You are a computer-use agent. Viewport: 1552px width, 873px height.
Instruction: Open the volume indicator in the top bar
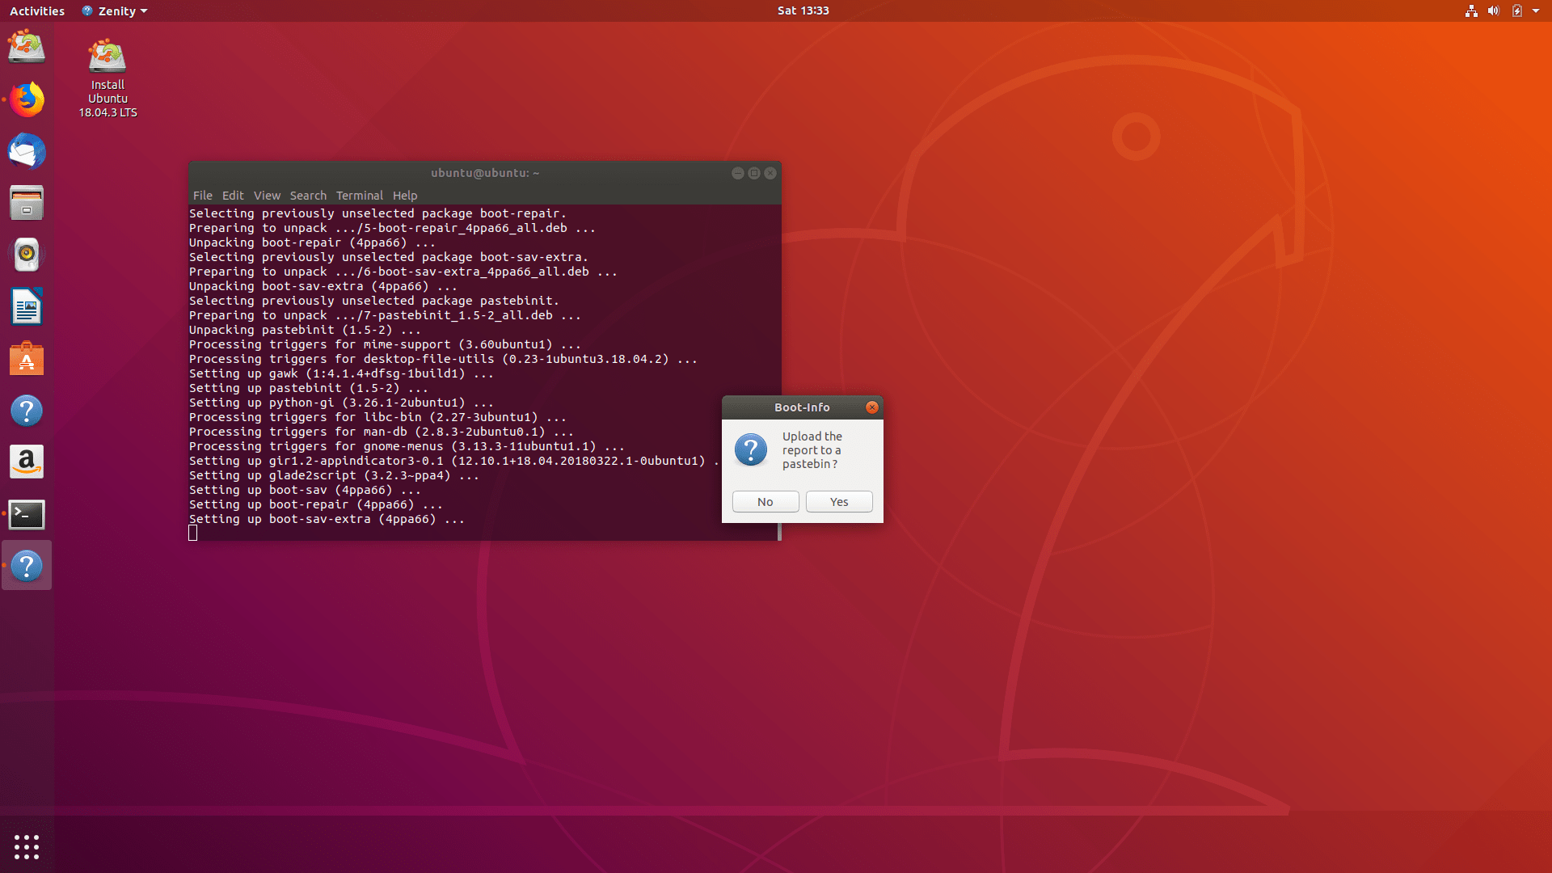(1491, 11)
